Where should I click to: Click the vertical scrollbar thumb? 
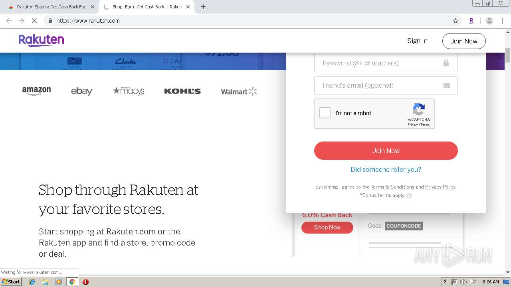[508, 55]
